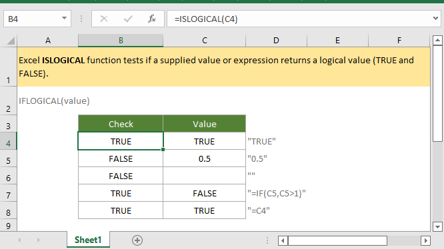The image size is (444, 249).
Task: Click the horizontal scrollbar thumb
Action: [337, 240]
